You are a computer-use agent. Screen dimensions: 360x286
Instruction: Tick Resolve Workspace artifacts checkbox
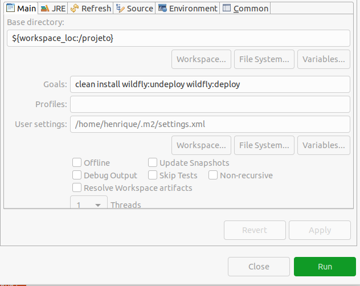tap(77, 187)
